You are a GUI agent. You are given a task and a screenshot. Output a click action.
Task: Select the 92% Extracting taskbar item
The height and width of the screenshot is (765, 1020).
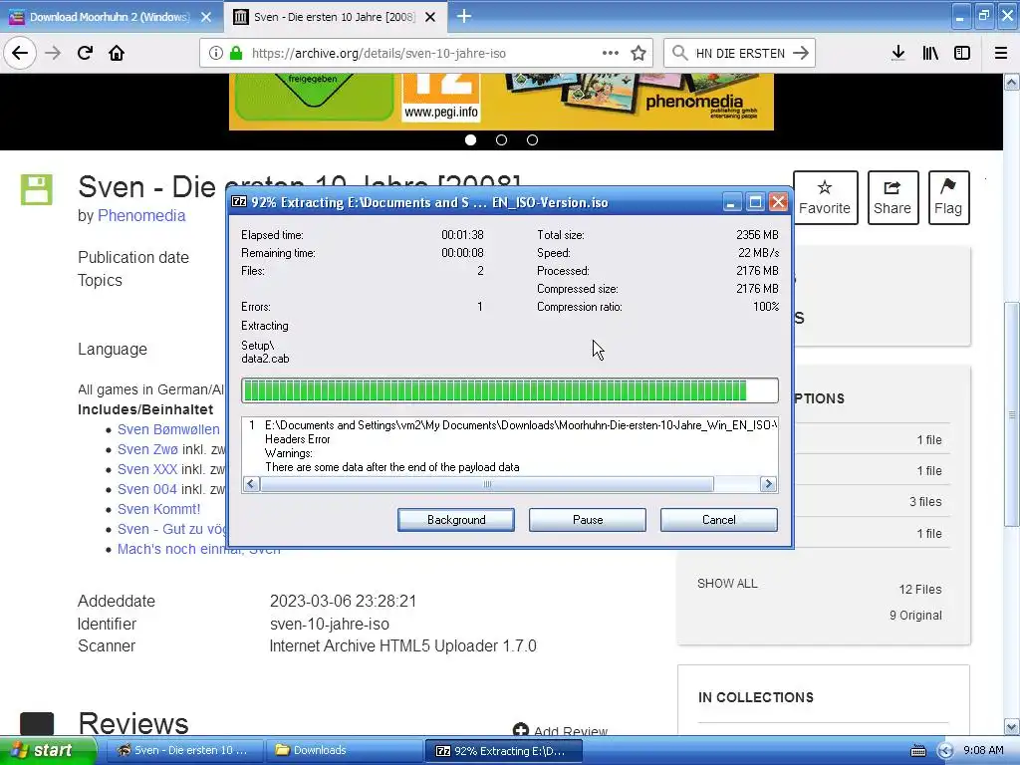(x=504, y=750)
